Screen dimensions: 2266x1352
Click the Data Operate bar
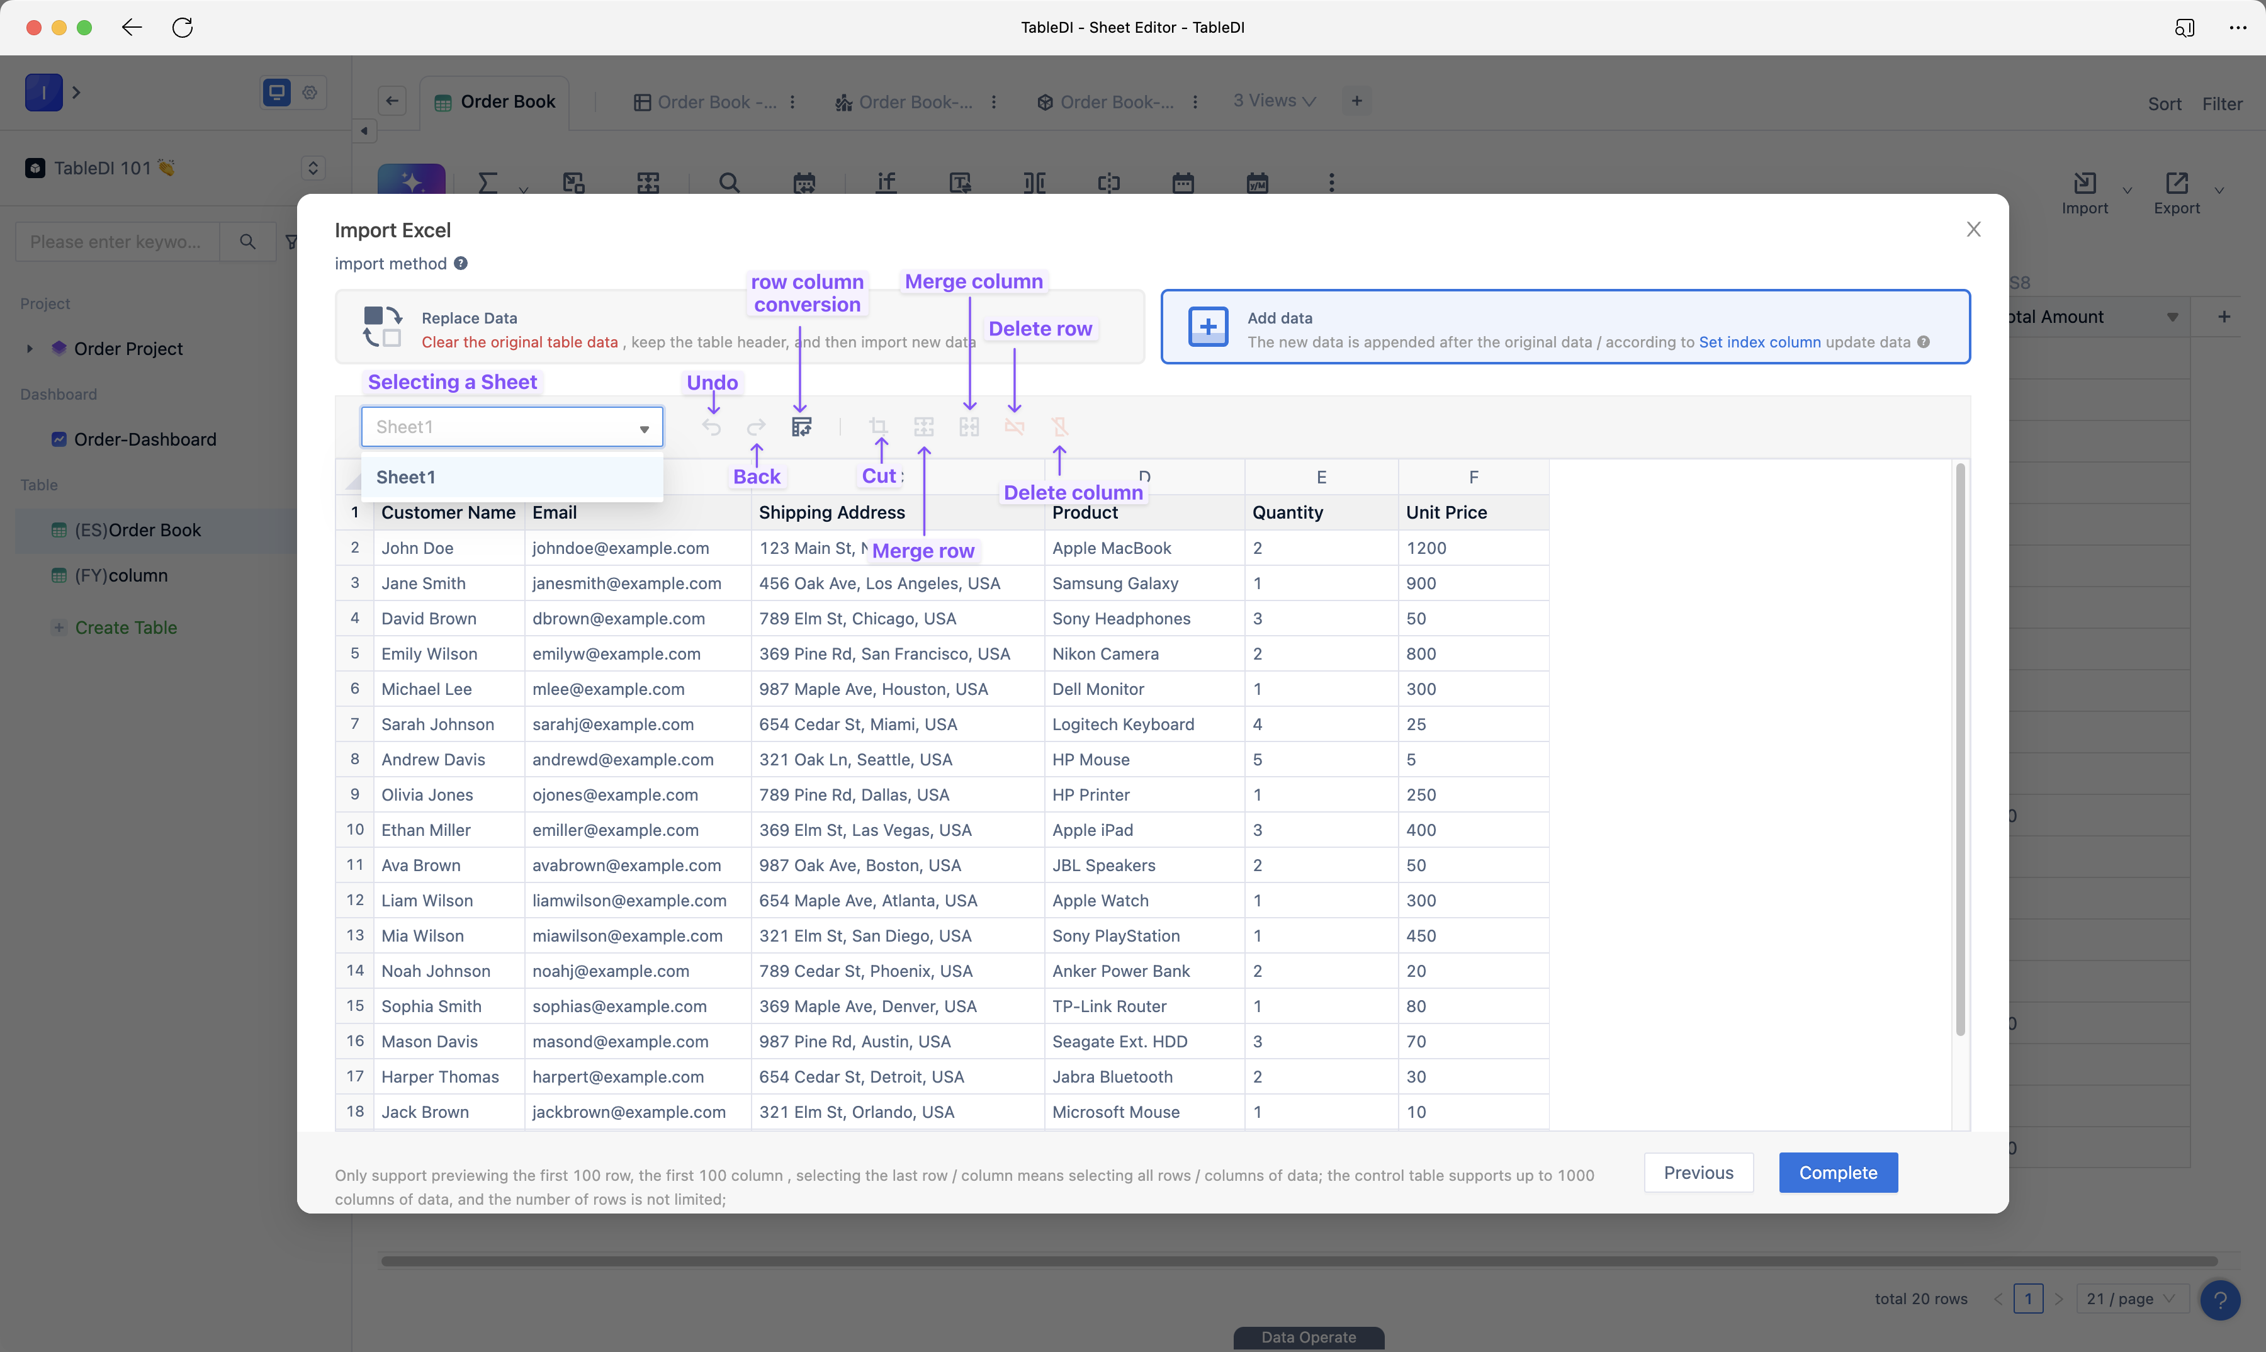click(x=1309, y=1338)
